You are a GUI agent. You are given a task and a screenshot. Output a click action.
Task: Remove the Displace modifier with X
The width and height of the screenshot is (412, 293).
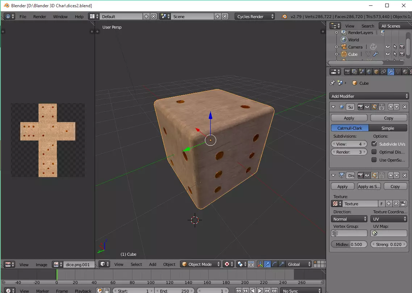tap(405, 175)
